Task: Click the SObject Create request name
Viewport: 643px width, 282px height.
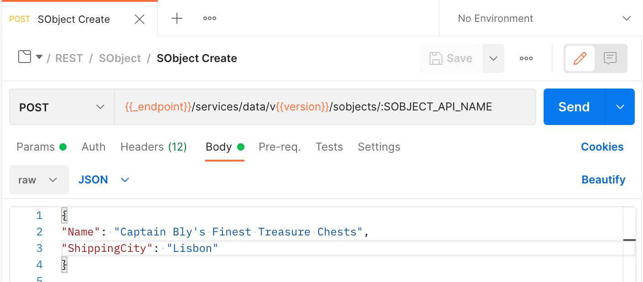Action: (x=197, y=58)
